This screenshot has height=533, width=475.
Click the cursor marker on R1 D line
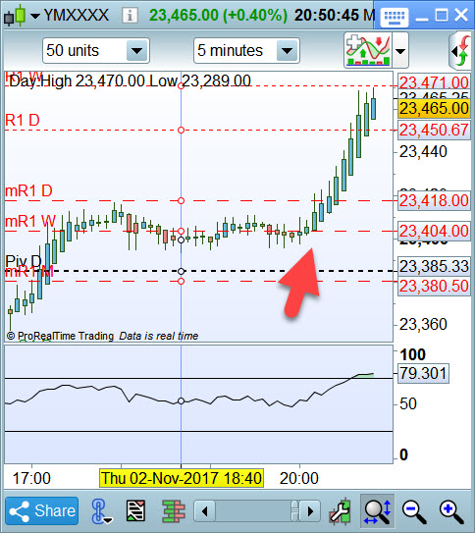coord(182,131)
